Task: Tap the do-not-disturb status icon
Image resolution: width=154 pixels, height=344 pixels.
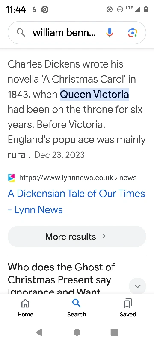Action: click(120, 9)
